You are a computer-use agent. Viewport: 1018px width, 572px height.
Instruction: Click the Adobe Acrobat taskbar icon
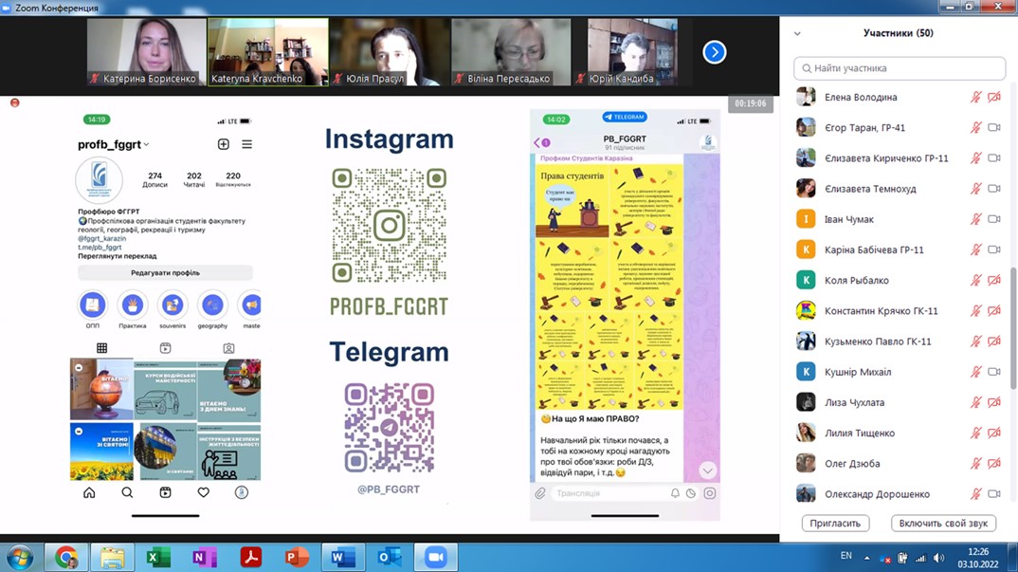point(250,557)
